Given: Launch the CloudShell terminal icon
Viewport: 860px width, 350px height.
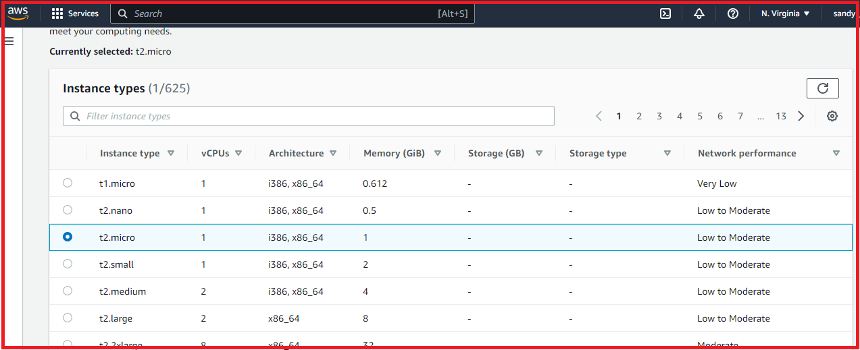Looking at the screenshot, I should click(x=665, y=13).
